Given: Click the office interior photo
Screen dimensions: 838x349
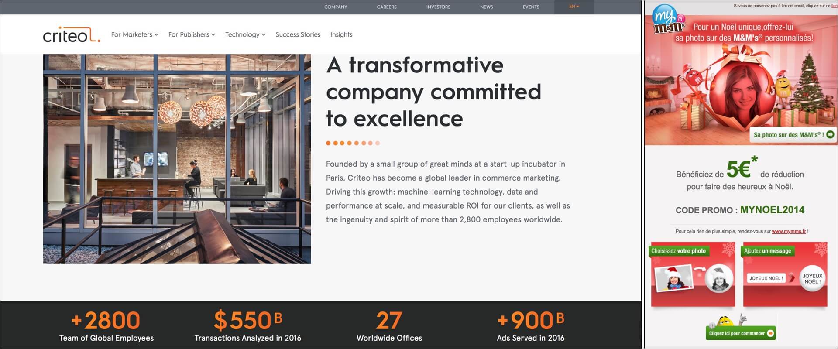Looking at the screenshot, I should click(x=177, y=159).
